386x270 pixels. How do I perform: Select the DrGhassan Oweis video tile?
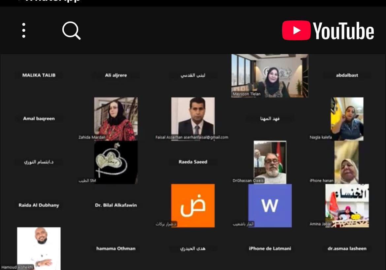click(x=270, y=162)
